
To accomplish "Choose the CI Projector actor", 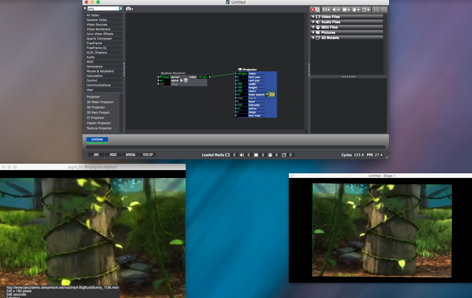I will pos(96,118).
